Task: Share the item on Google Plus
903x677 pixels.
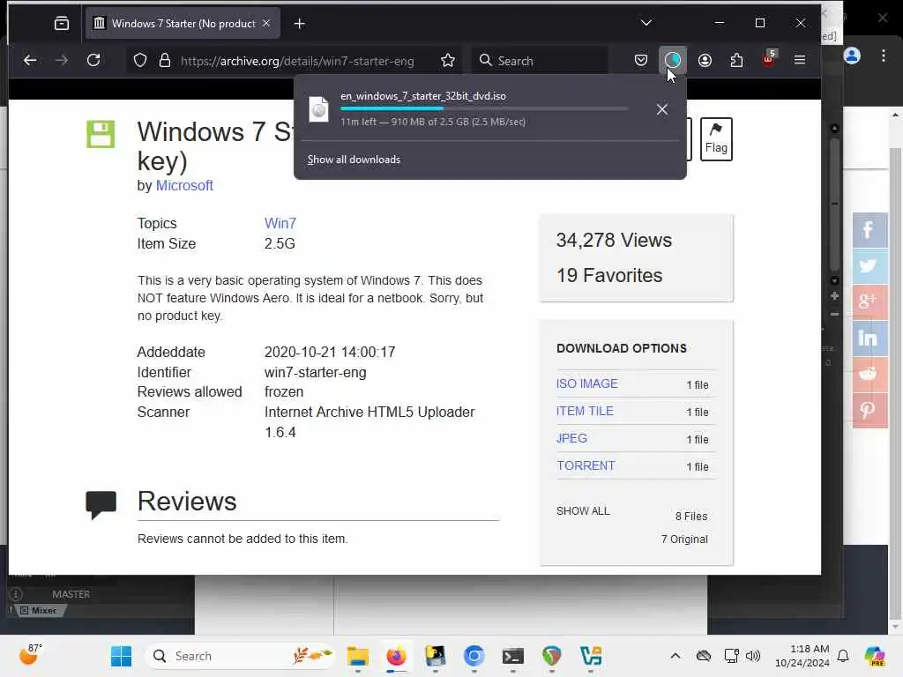Action: click(x=869, y=301)
